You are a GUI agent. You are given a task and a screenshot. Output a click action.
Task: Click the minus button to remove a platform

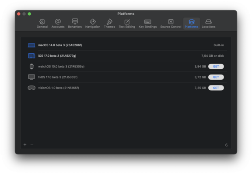pyautogui.click(x=32, y=145)
